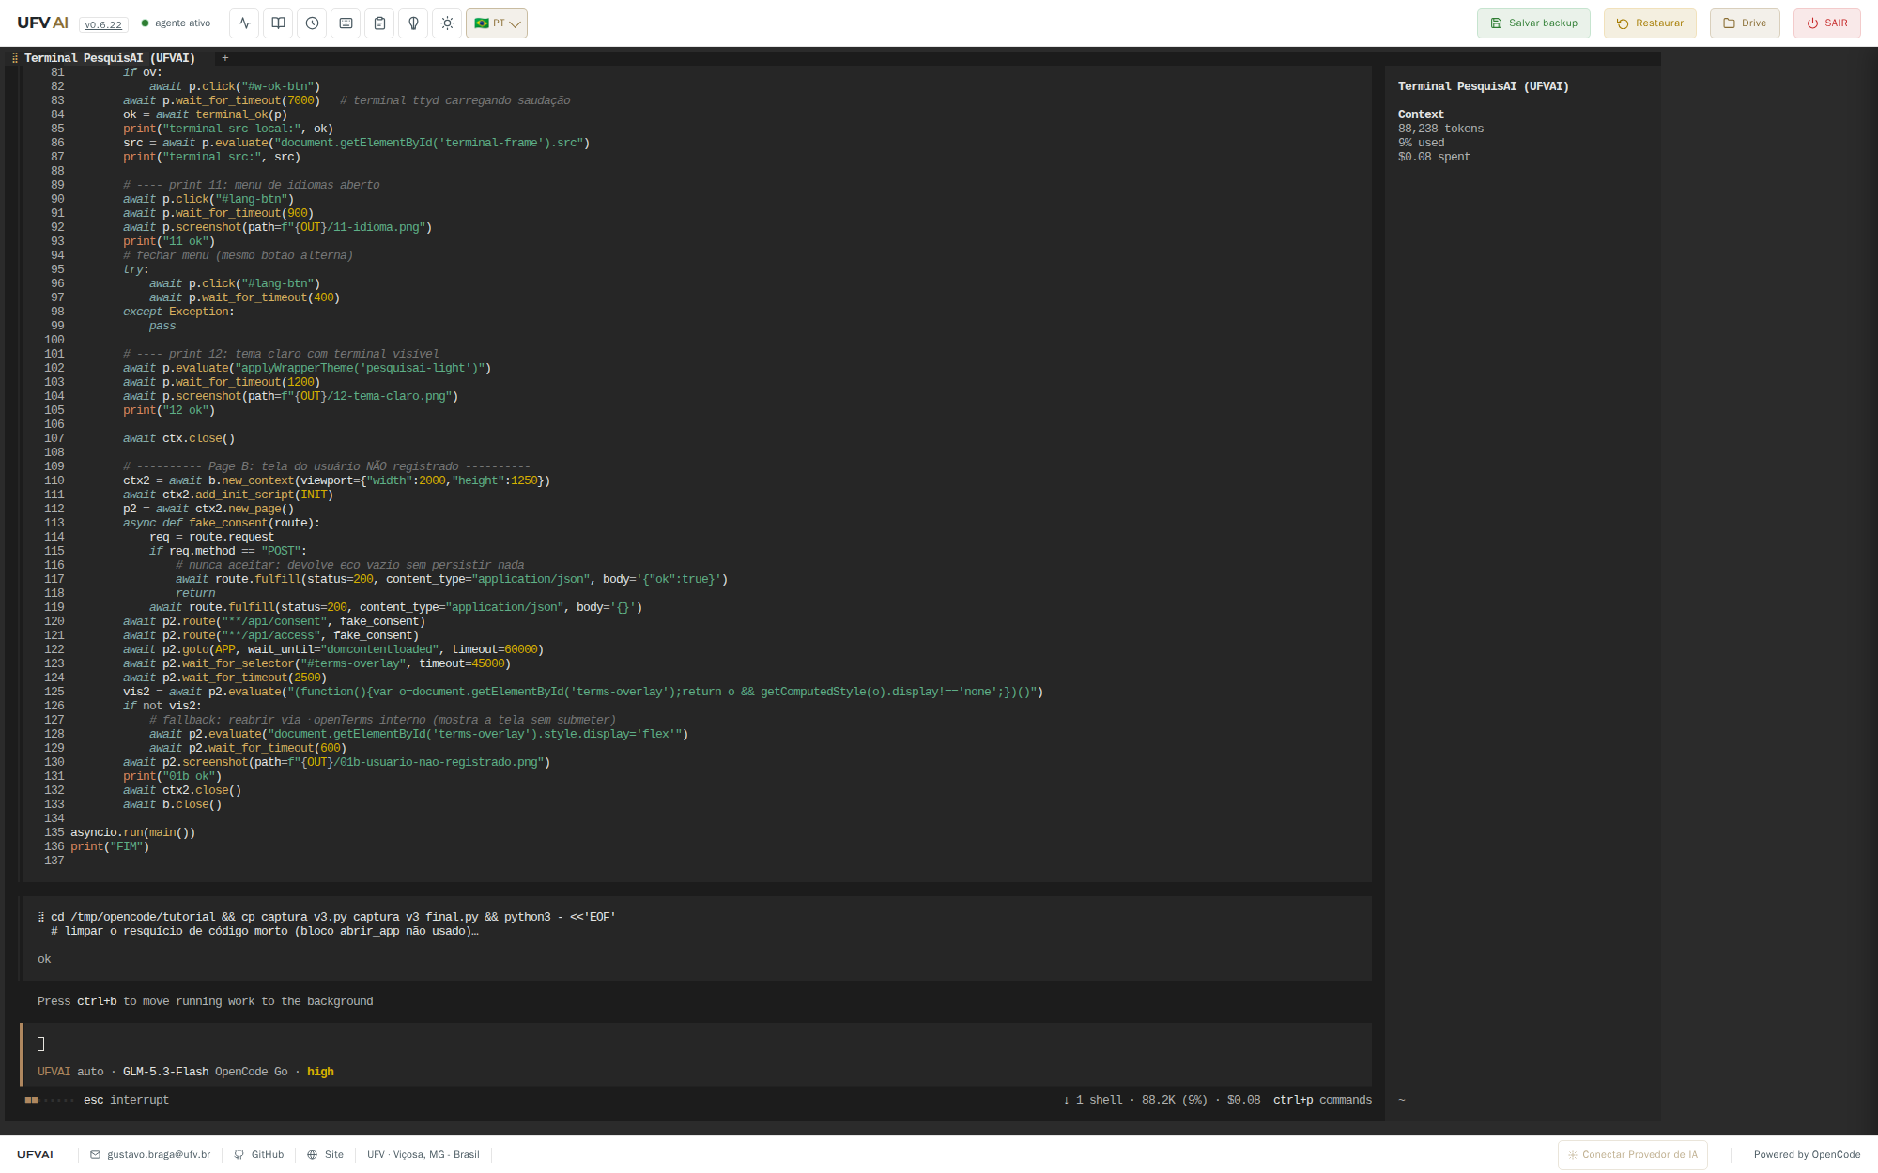Open the Drive button
Screen dimensions: 1878x1173
(1745, 23)
